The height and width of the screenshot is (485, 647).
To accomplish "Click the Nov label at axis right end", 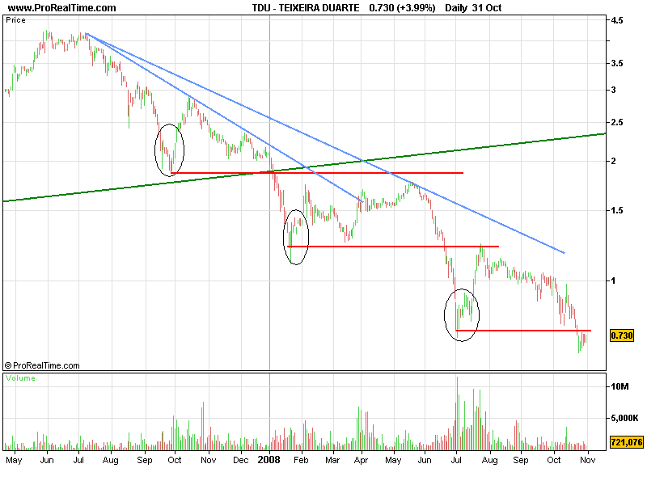I will coord(587,460).
